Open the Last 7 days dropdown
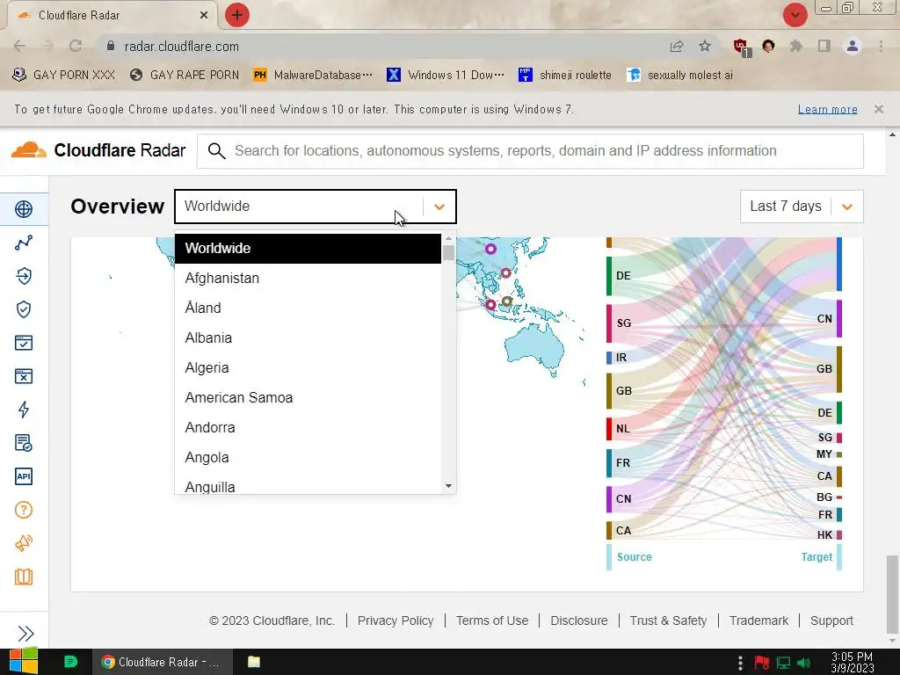The height and width of the screenshot is (675, 900). point(802,206)
